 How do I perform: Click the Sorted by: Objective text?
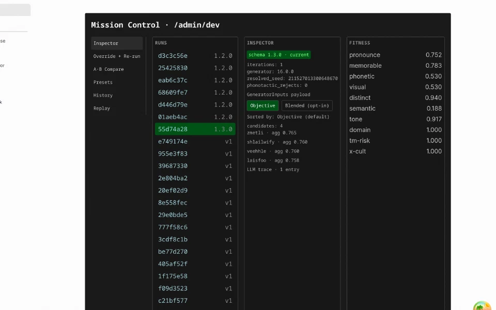click(288, 117)
